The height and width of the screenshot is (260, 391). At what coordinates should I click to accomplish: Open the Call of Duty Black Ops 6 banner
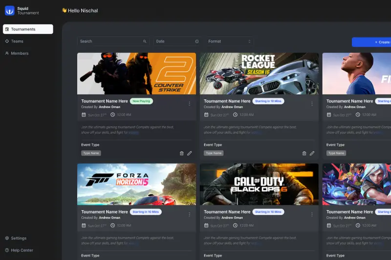[x=259, y=184]
